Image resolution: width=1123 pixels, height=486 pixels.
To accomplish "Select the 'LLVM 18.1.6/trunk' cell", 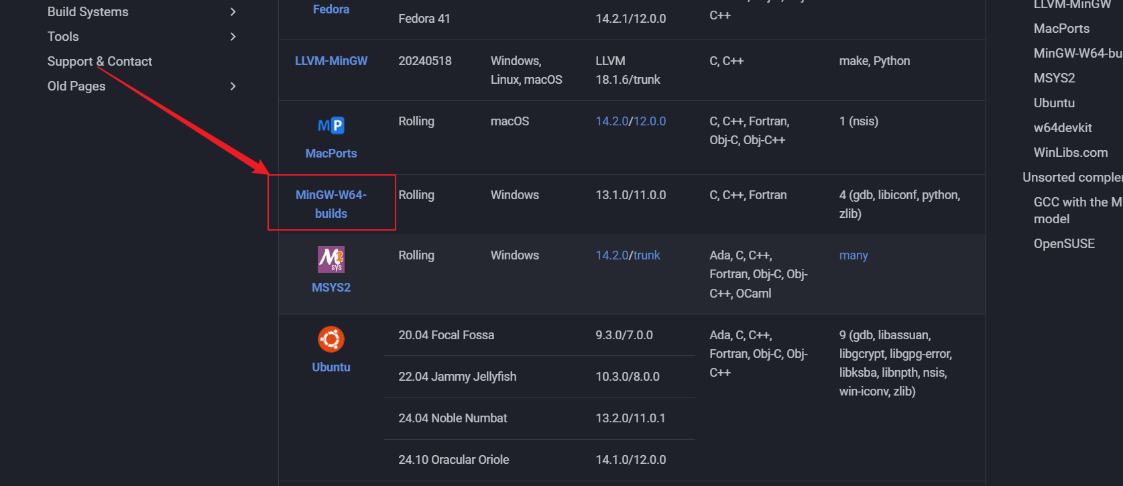I will 628,70.
